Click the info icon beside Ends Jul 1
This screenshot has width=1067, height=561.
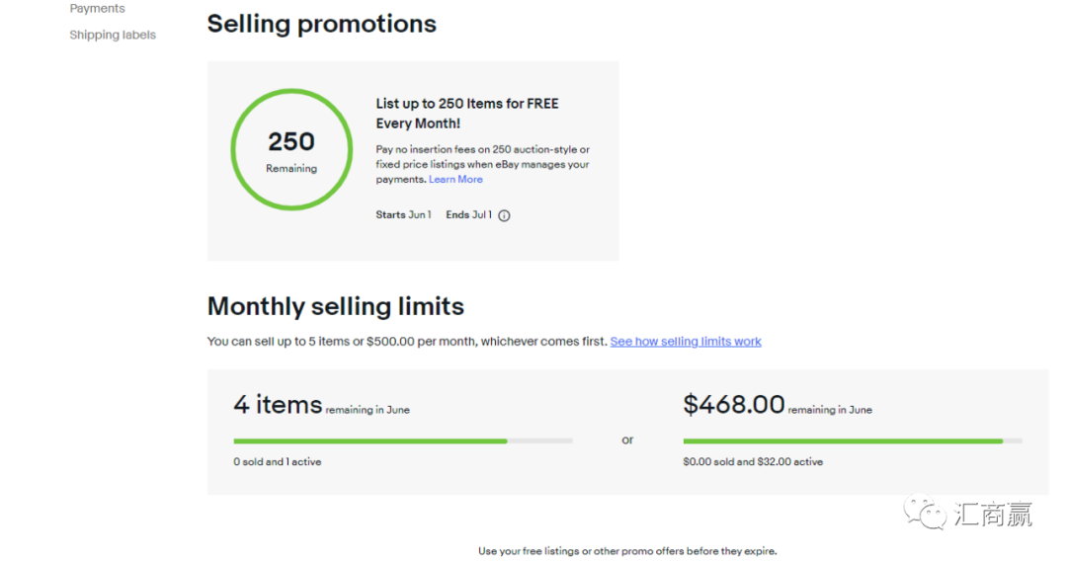[504, 215]
